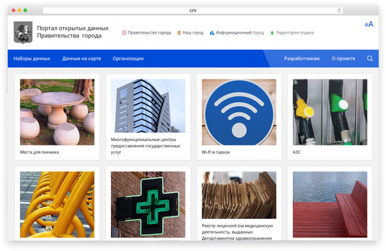The width and height of the screenshot is (386, 251).
Task: Click the Правительство города icon
Action: pyautogui.click(x=124, y=32)
